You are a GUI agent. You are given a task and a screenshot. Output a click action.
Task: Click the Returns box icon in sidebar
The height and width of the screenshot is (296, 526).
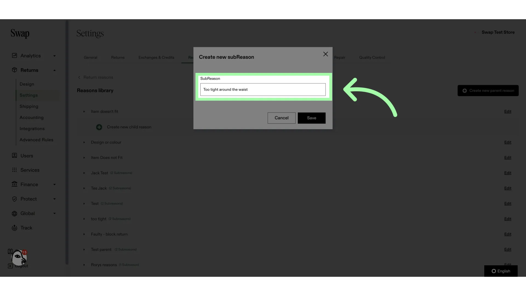point(15,70)
